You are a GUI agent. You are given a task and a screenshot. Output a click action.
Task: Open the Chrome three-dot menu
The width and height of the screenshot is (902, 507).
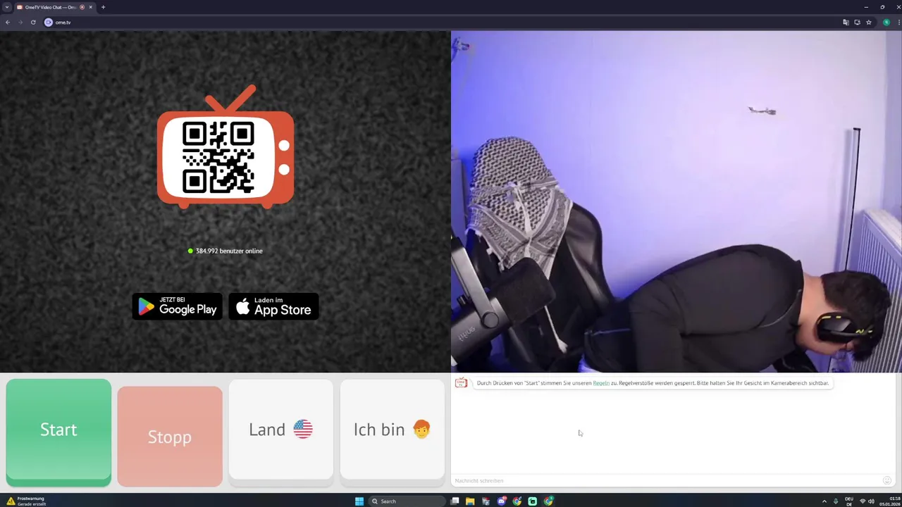click(898, 23)
